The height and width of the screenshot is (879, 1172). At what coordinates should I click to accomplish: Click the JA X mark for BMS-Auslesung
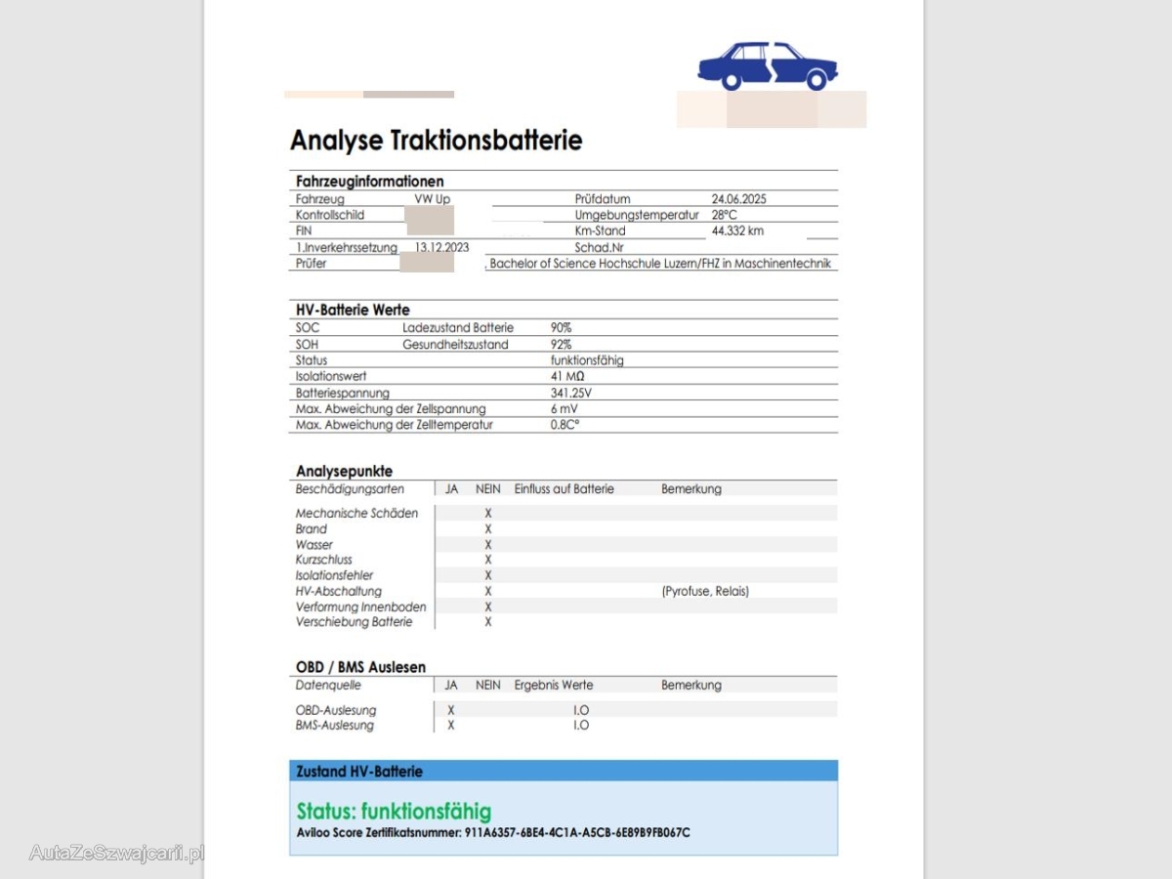[x=450, y=726]
